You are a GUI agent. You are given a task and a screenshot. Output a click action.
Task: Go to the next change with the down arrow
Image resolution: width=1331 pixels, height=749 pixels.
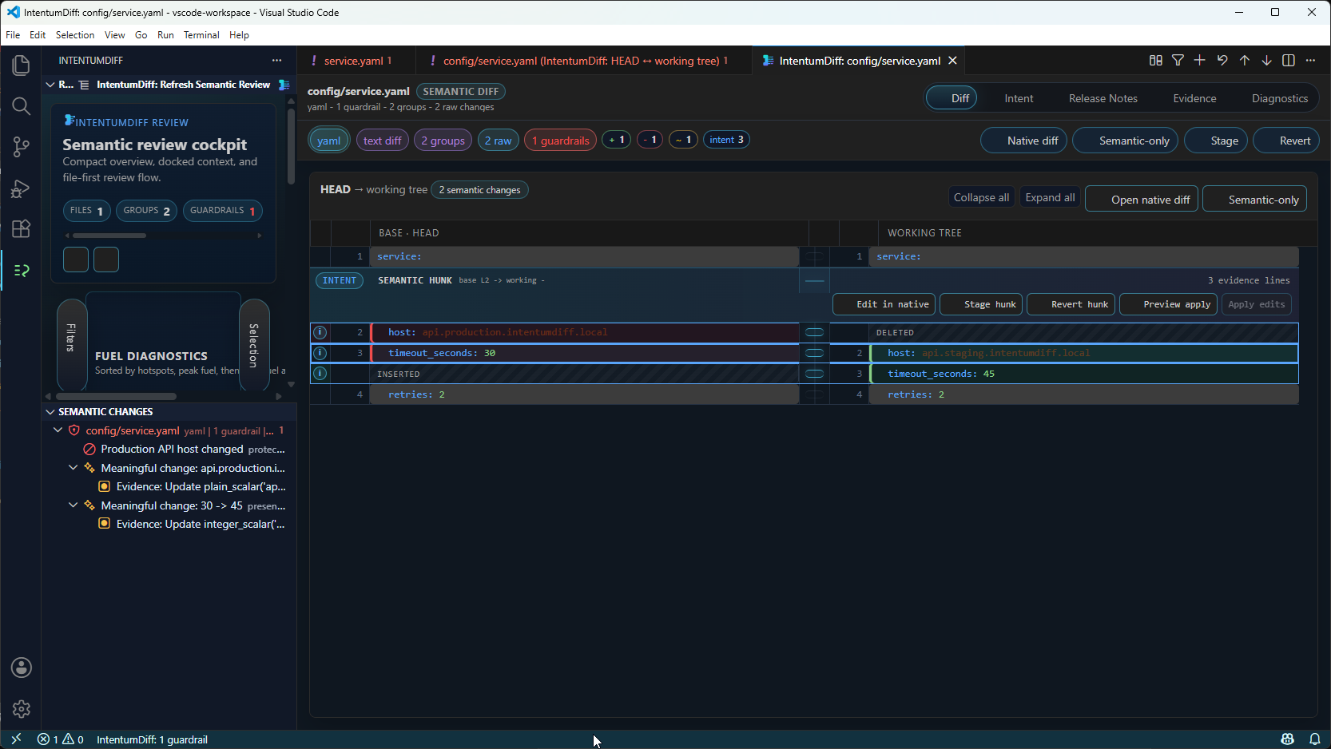click(1266, 61)
